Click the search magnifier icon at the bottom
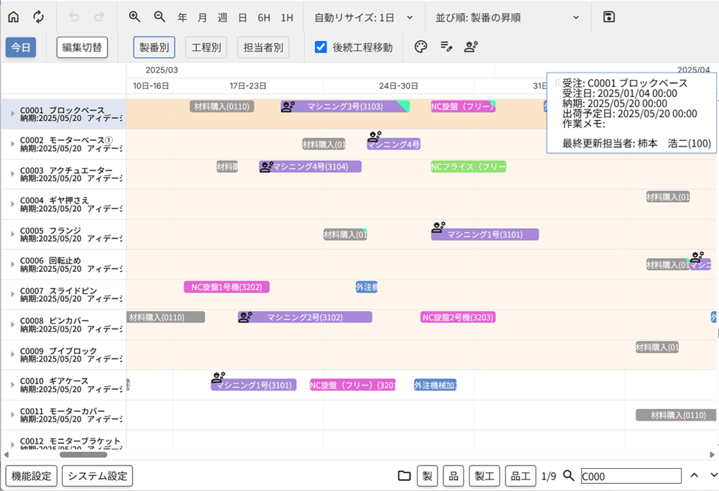 tap(569, 476)
